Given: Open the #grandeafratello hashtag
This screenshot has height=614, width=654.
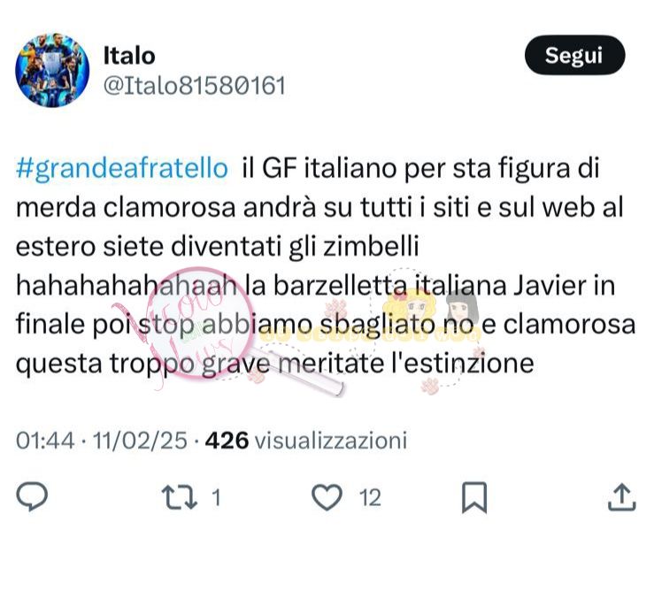Looking at the screenshot, I should pos(122,168).
